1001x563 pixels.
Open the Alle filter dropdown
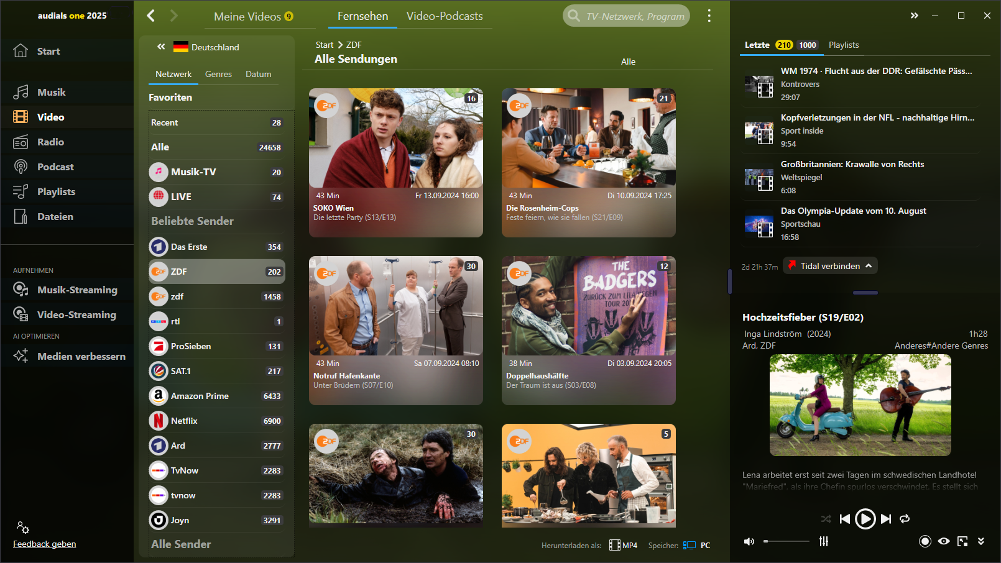tap(628, 62)
